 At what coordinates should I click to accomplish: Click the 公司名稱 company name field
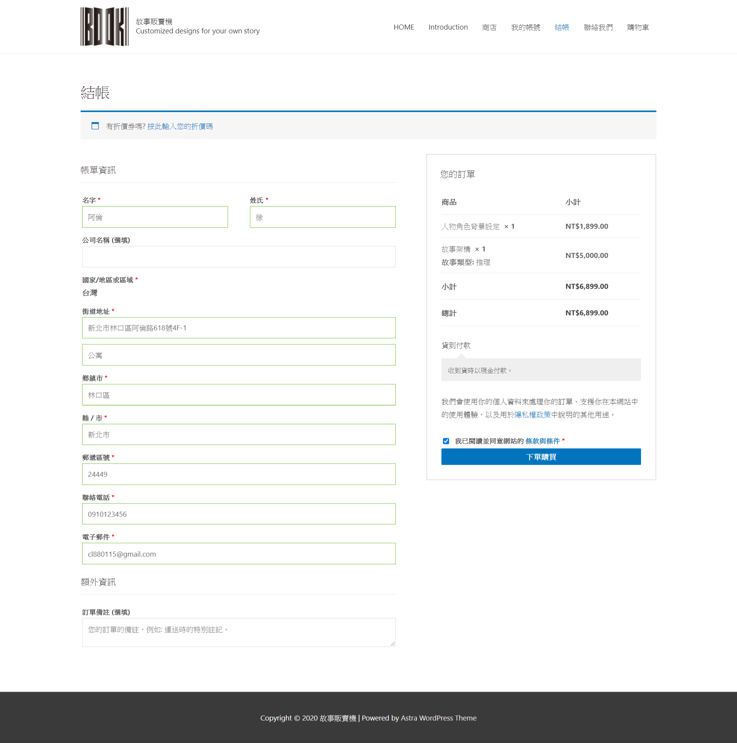(238, 256)
